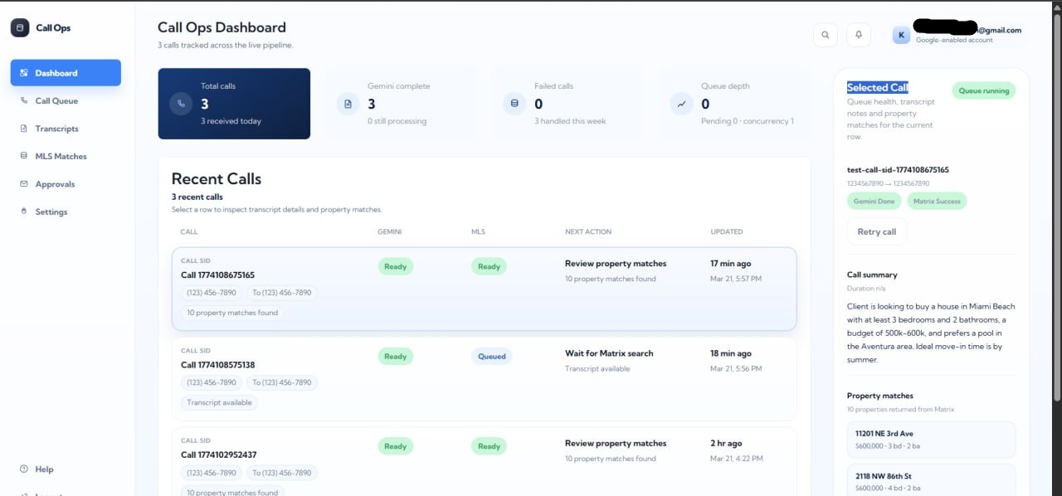
Task: Click the Transcripts document icon
Action: [x=24, y=129]
